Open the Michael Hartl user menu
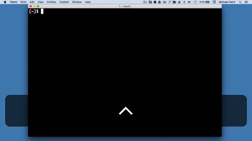This screenshot has width=252, height=141. pos(227,2)
